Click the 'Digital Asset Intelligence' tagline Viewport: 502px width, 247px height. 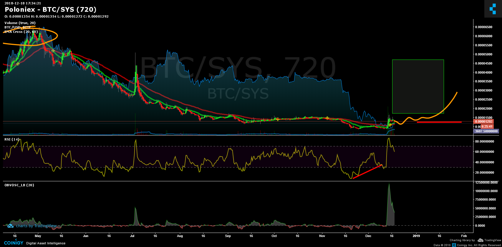click(46, 243)
